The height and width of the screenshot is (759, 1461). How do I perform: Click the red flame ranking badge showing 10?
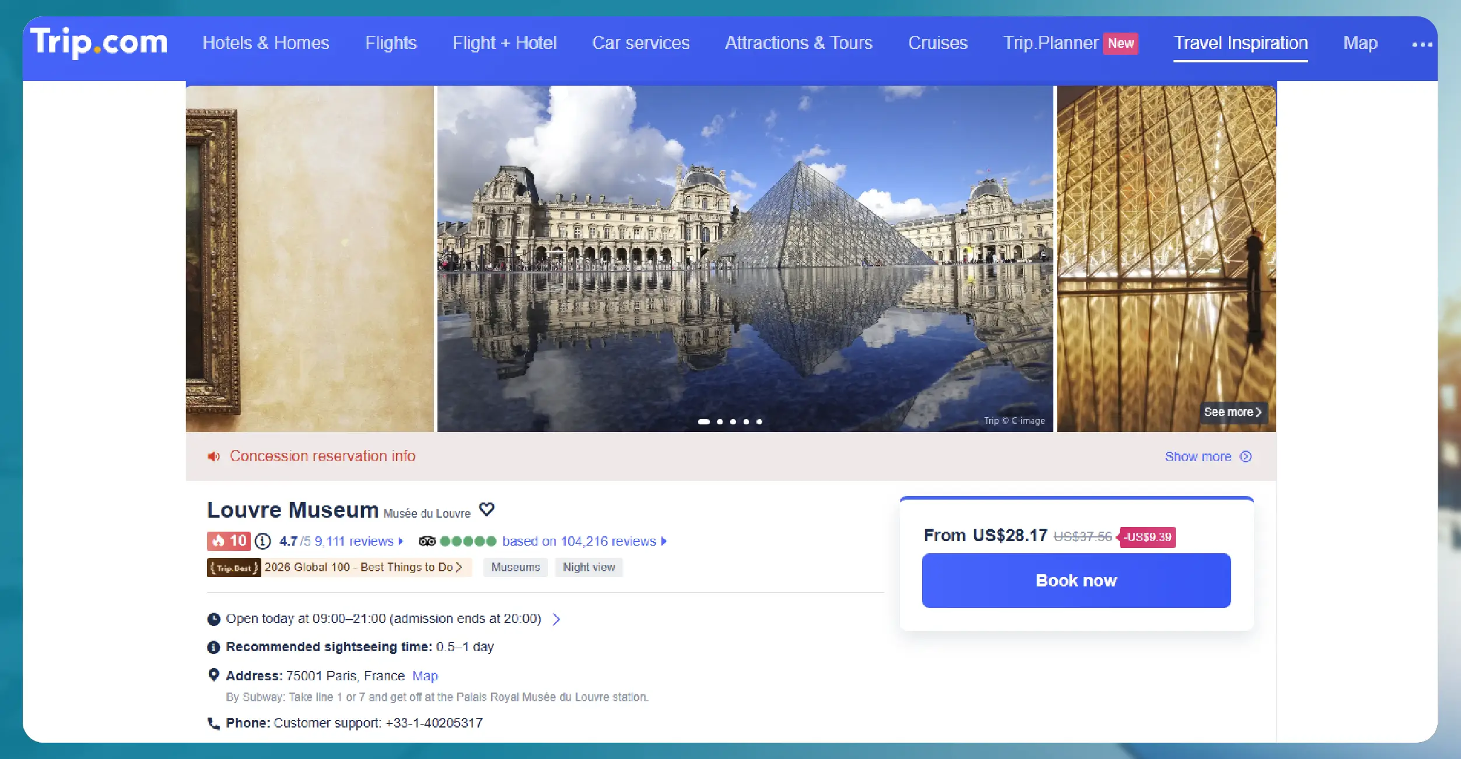(x=229, y=541)
